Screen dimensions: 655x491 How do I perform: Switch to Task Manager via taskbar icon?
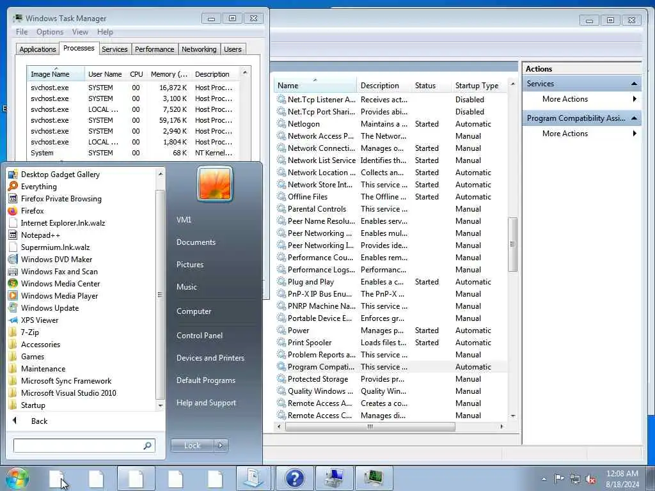[x=374, y=478]
